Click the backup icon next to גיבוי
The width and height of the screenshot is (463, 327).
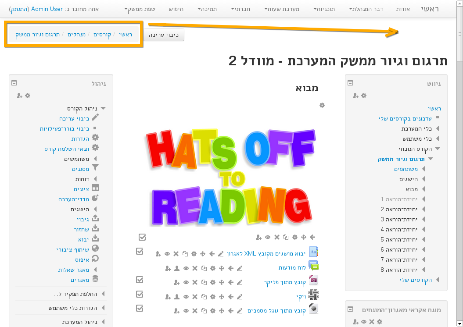tap(95, 218)
